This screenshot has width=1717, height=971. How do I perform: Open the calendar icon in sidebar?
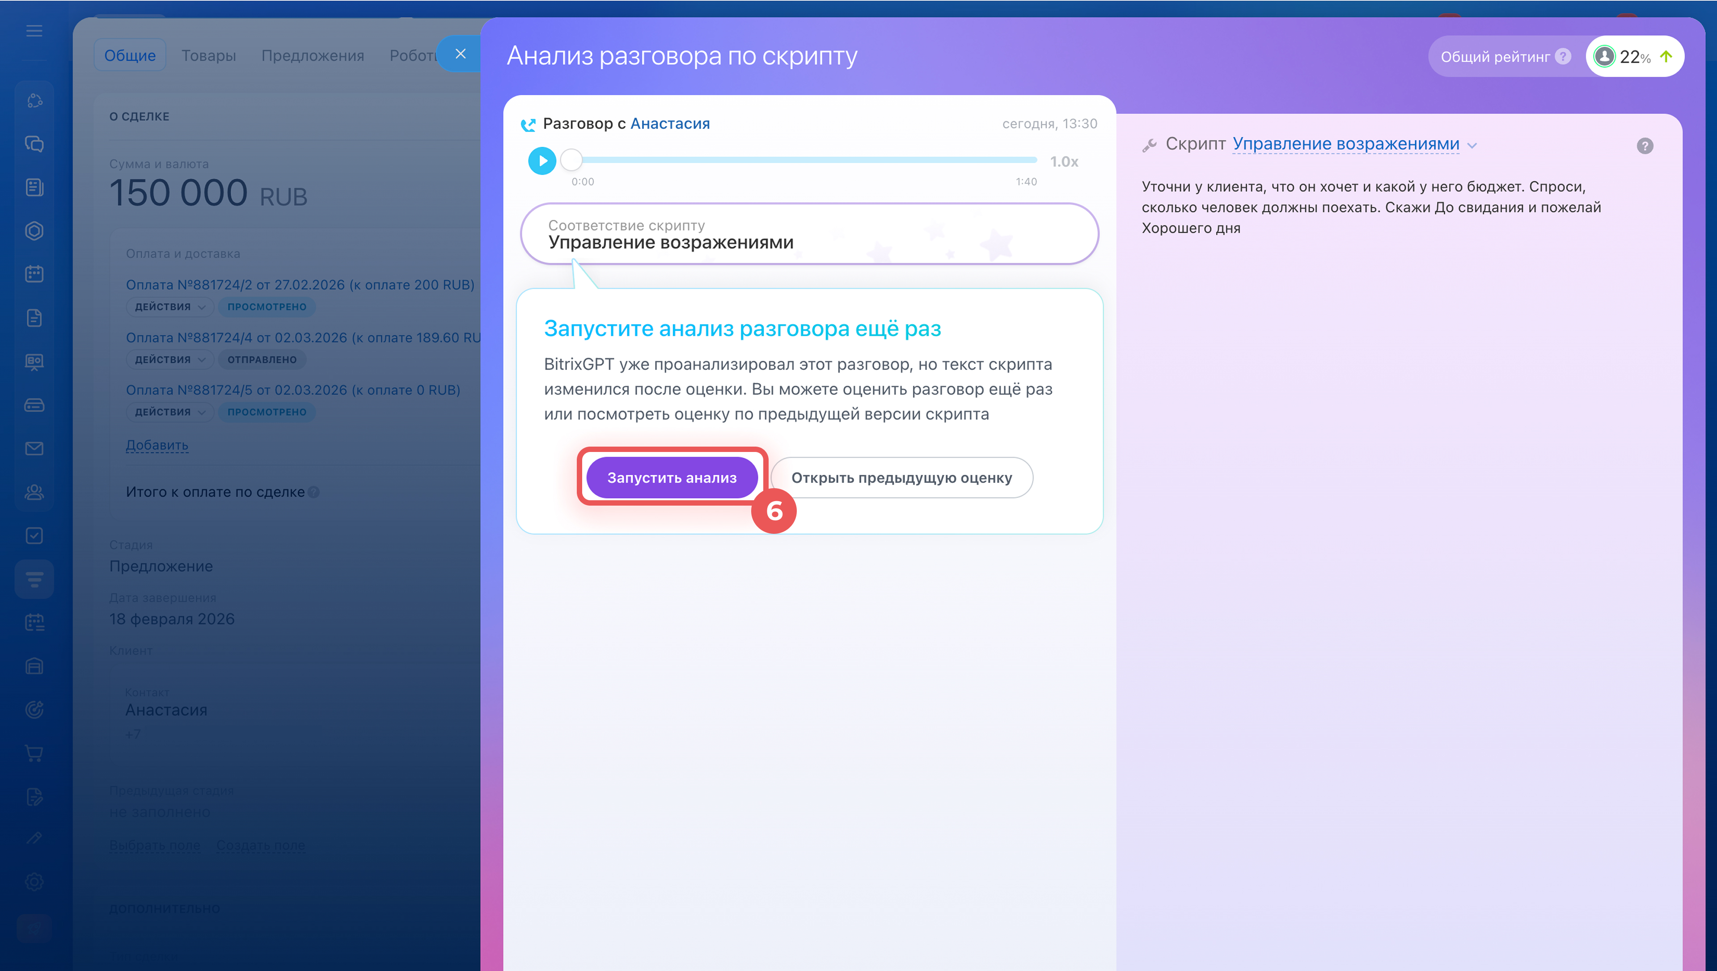click(34, 274)
